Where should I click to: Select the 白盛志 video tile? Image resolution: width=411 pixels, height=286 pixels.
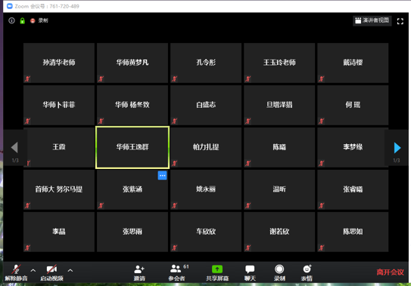pos(206,105)
